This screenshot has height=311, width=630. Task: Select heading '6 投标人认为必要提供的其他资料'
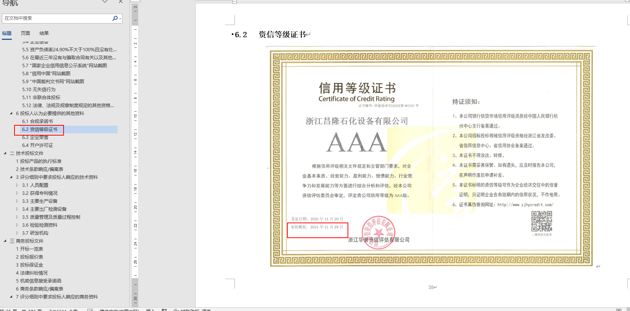50,114
